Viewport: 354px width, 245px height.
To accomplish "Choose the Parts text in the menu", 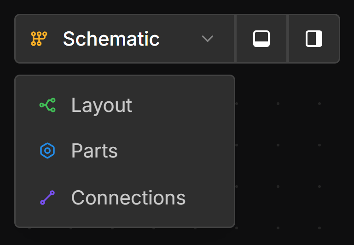I will point(94,151).
